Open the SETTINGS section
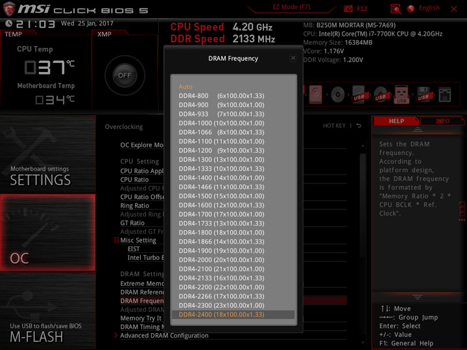Image resolution: width=467 pixels, height=350 pixels. (x=47, y=154)
